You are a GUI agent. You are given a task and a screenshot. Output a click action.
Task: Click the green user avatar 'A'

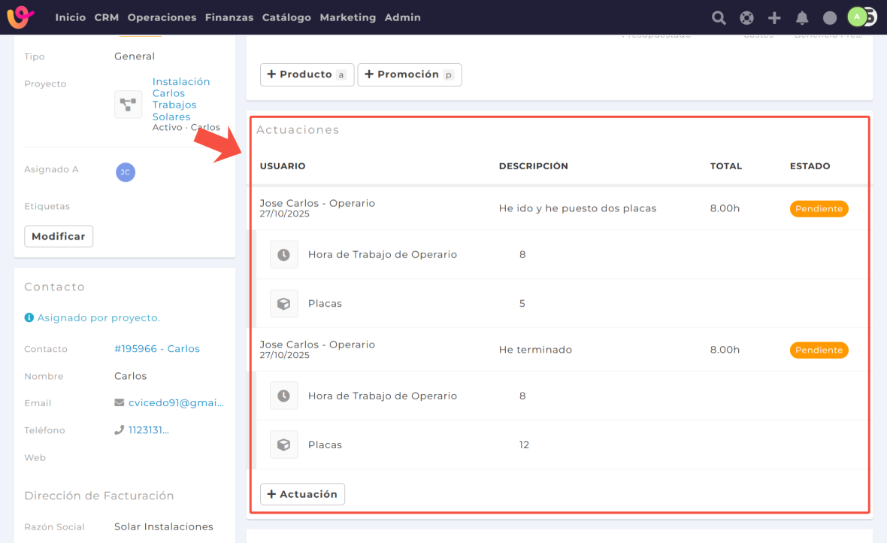[x=856, y=17]
